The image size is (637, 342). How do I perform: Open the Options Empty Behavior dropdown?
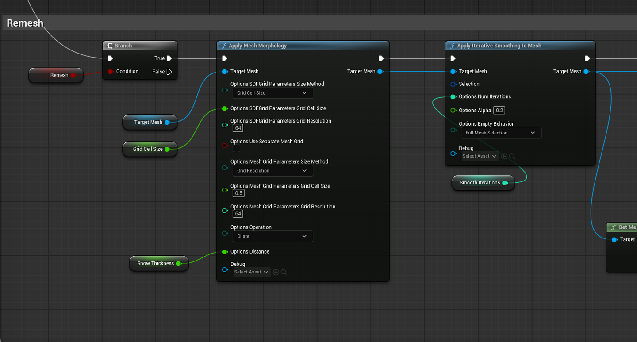tap(501, 133)
